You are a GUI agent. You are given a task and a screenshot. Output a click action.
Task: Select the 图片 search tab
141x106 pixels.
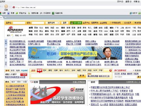pos(45,70)
